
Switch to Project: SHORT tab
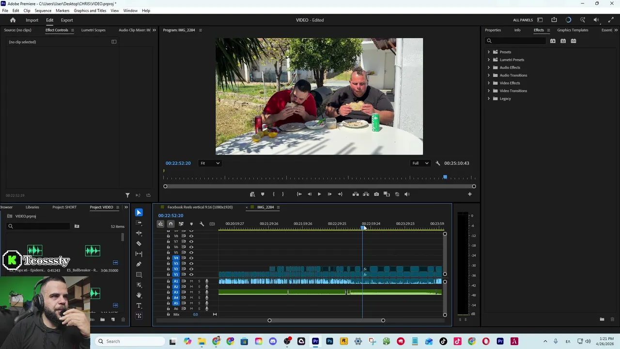pos(64,207)
